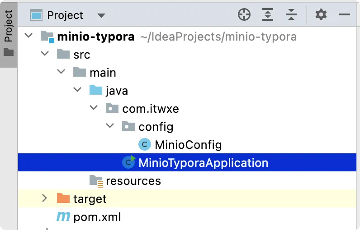This screenshot has height=230, width=360.
Task: Open the Project panel settings gear
Action: click(321, 15)
